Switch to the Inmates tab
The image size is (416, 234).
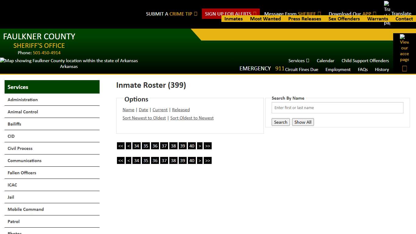233,19
